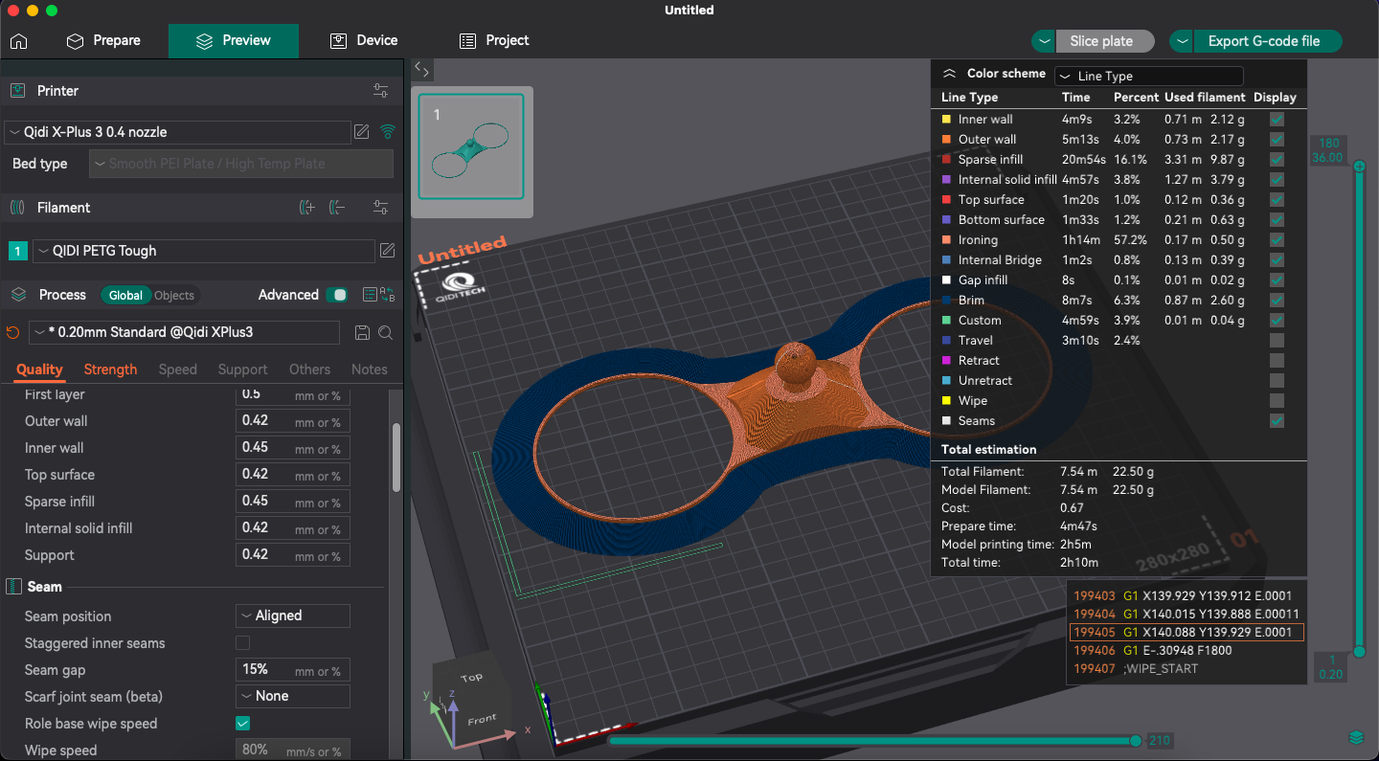Uncheck Role base wipe speed
This screenshot has width=1379, height=761.
243,724
